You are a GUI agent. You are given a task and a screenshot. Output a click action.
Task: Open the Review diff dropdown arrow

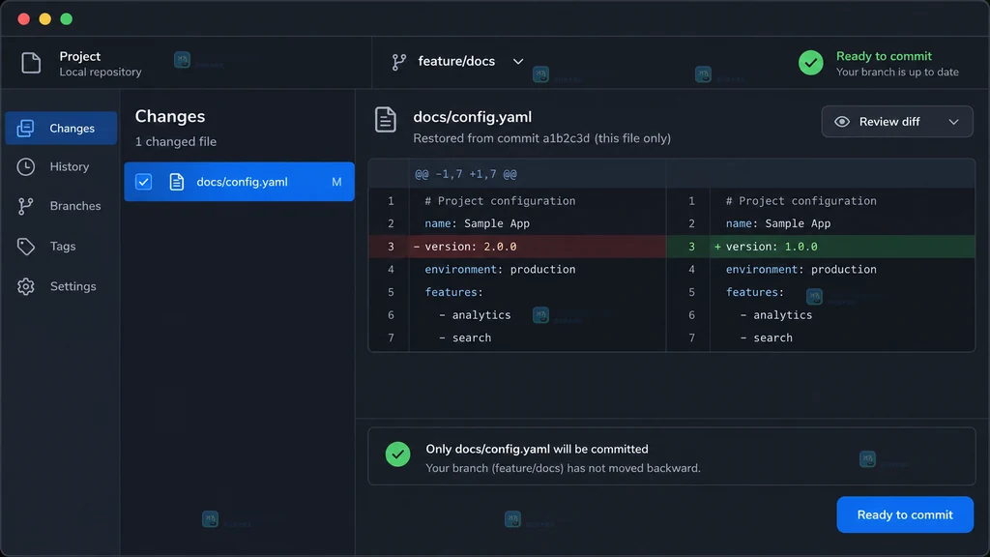point(953,122)
